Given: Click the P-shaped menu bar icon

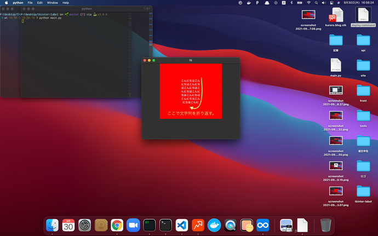Looking at the screenshot, I should coord(257,3).
